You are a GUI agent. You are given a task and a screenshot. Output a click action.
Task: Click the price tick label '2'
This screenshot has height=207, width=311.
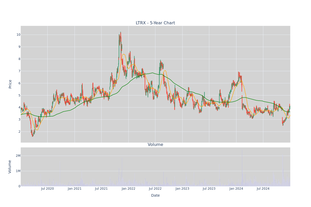click(x=19, y=132)
